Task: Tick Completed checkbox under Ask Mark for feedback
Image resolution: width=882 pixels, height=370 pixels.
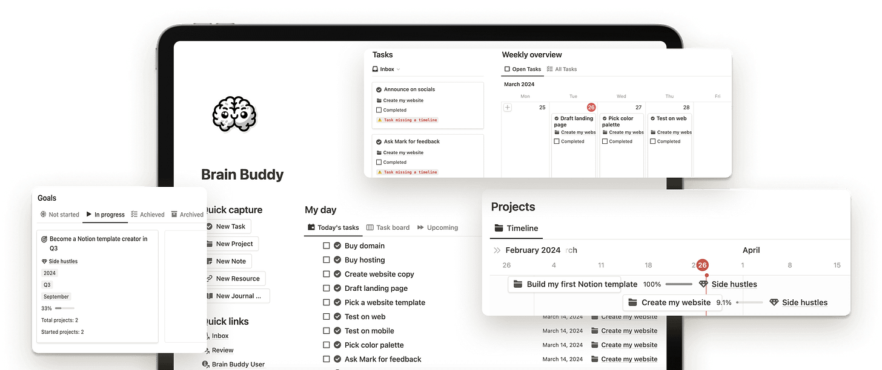Action: pos(379,162)
